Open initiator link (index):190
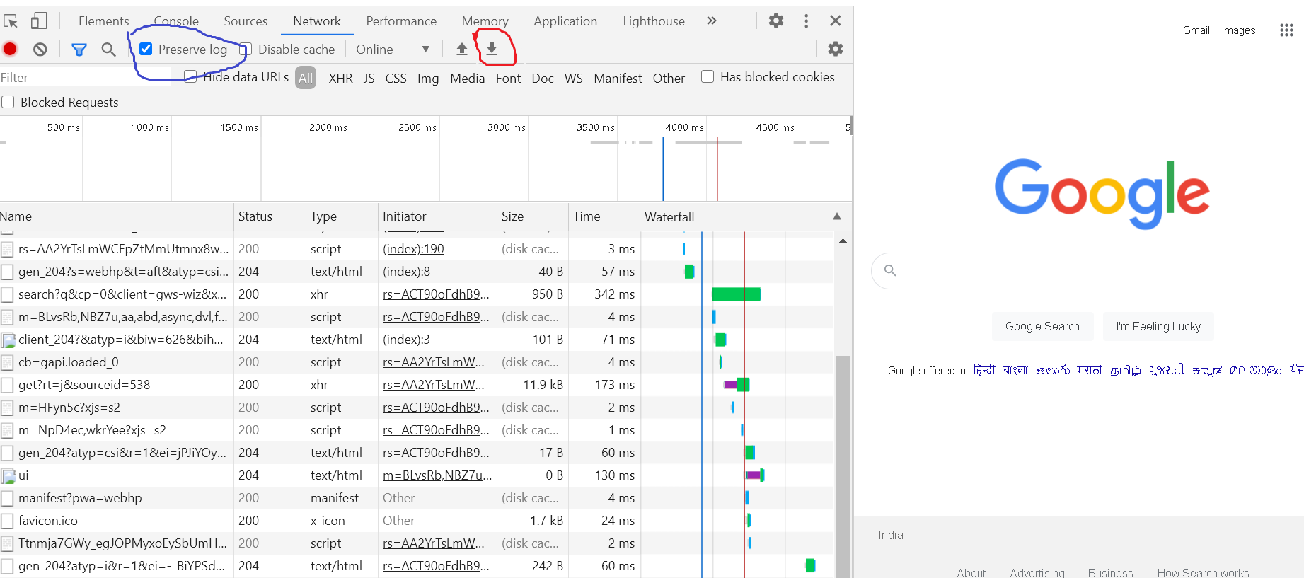Viewport: 1304px width, 578px height. tap(413, 249)
